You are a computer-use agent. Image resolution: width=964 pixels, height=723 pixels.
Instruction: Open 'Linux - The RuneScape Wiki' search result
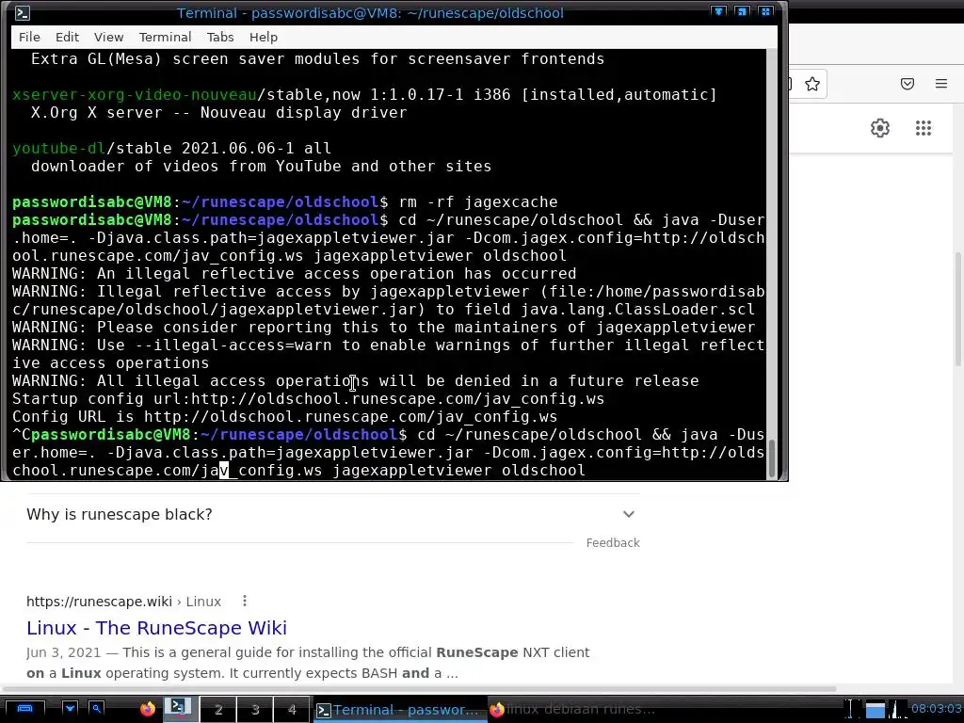pos(157,628)
